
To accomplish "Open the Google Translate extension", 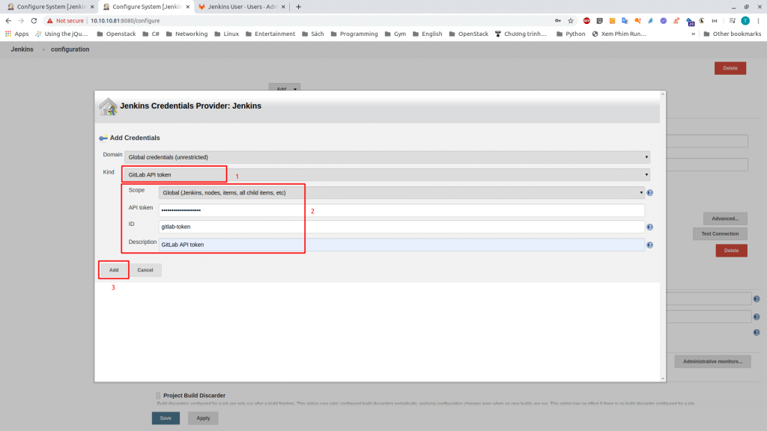I will [x=625, y=20].
